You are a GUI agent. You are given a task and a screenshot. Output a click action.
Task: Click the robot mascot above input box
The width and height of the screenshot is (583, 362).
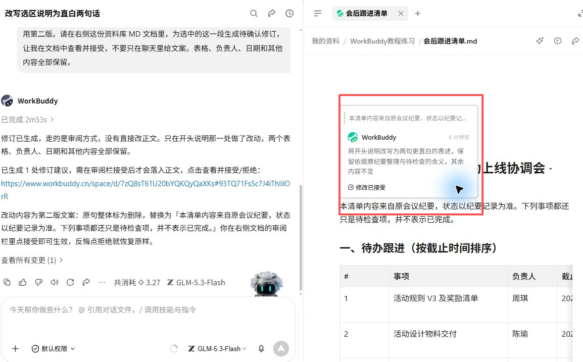click(266, 284)
